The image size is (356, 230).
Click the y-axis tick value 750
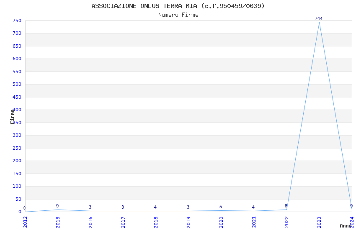click(x=17, y=20)
